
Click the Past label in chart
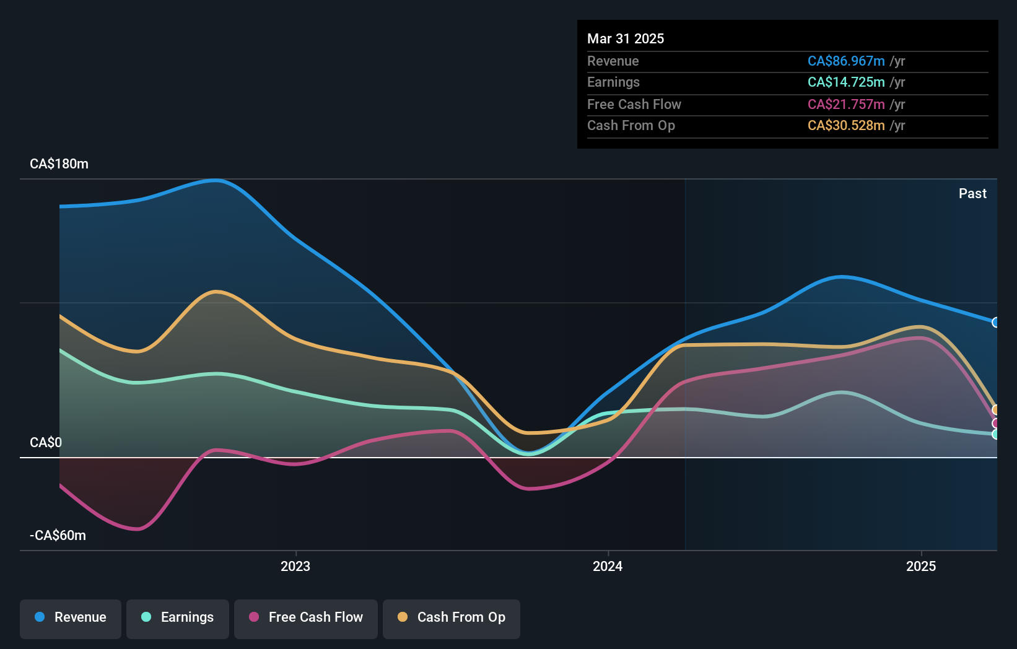tap(972, 193)
